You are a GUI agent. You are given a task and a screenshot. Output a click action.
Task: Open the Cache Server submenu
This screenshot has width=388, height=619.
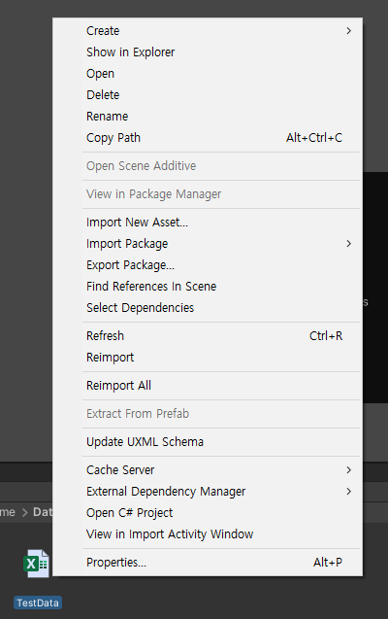208,469
